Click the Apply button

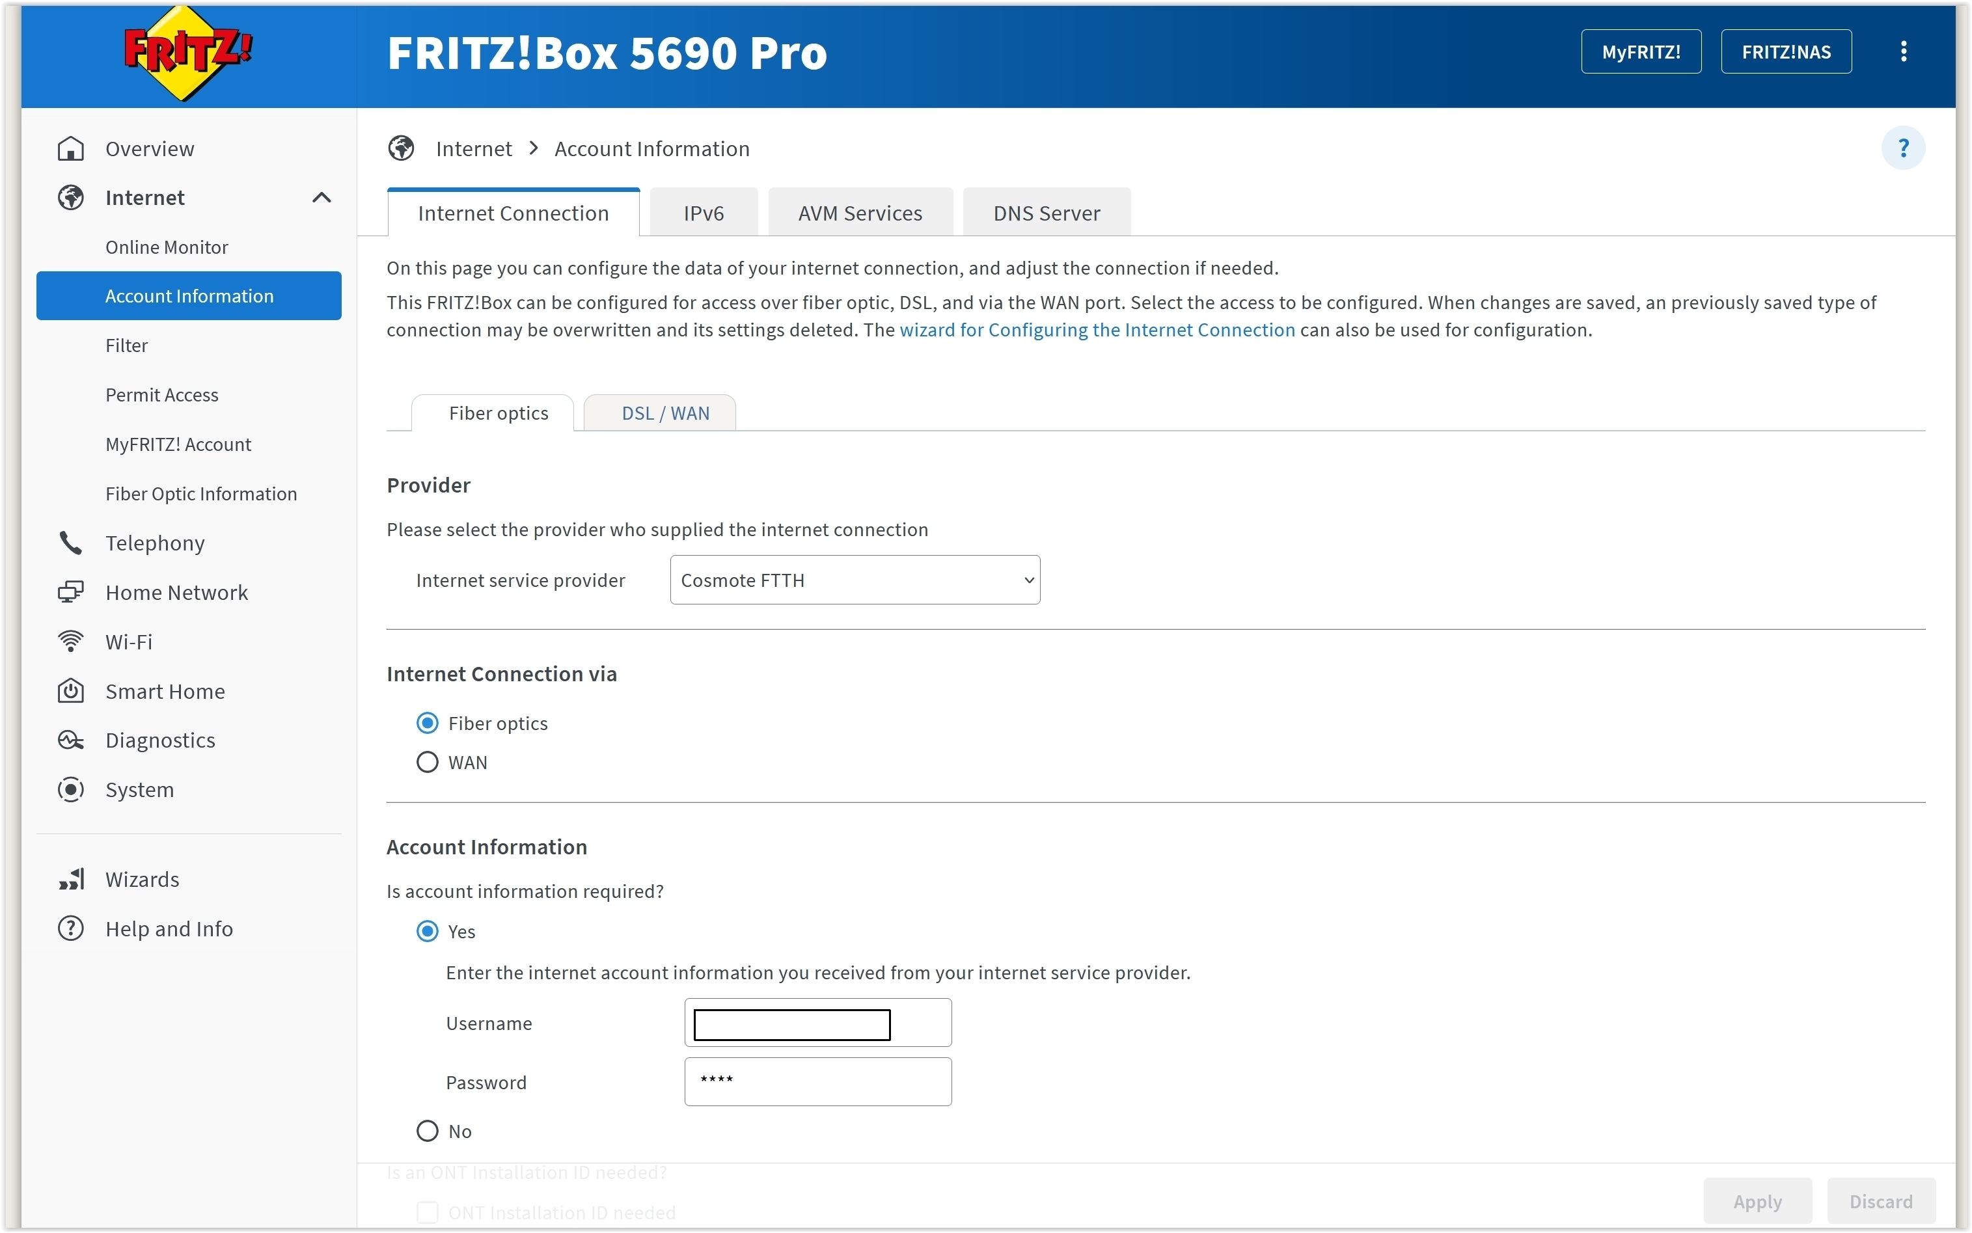pyautogui.click(x=1757, y=1201)
